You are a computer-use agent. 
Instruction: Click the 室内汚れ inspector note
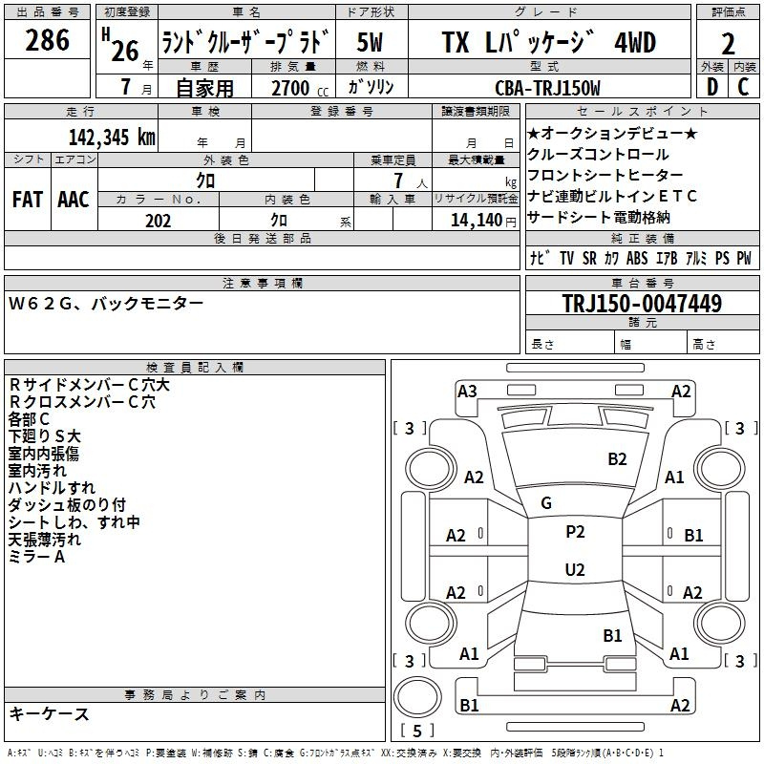point(37,470)
